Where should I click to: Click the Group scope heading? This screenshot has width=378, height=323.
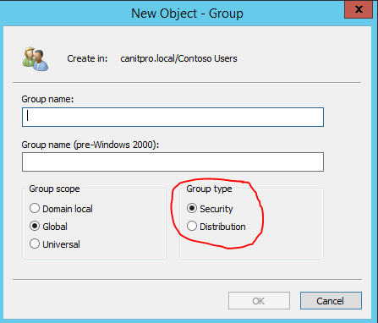54,189
